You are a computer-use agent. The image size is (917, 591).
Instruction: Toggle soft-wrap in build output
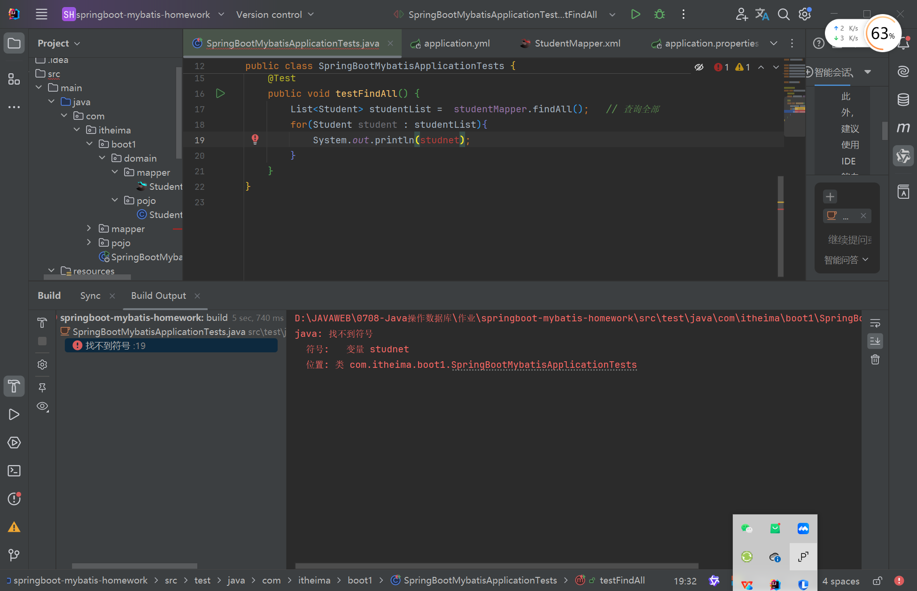tap(875, 323)
